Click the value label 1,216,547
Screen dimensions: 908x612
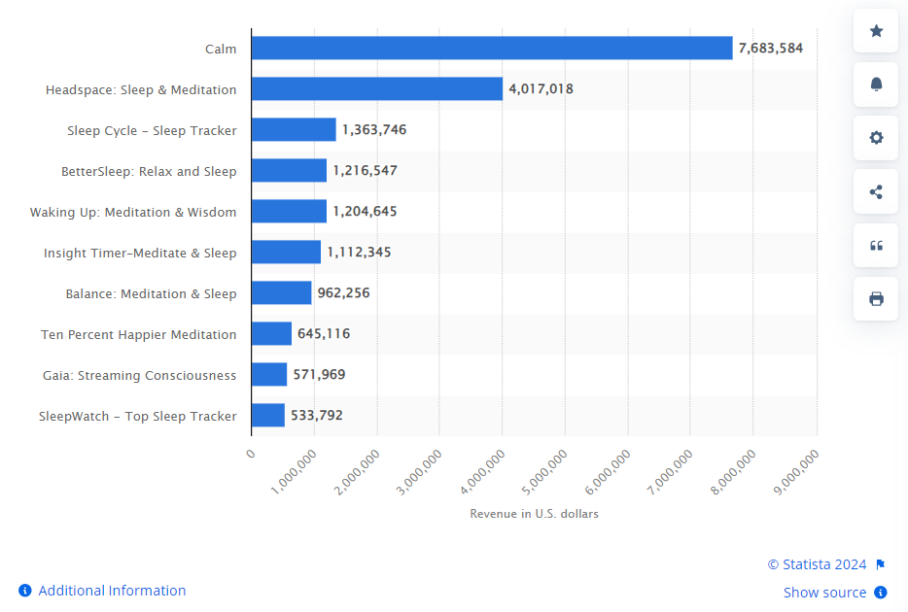tap(365, 170)
